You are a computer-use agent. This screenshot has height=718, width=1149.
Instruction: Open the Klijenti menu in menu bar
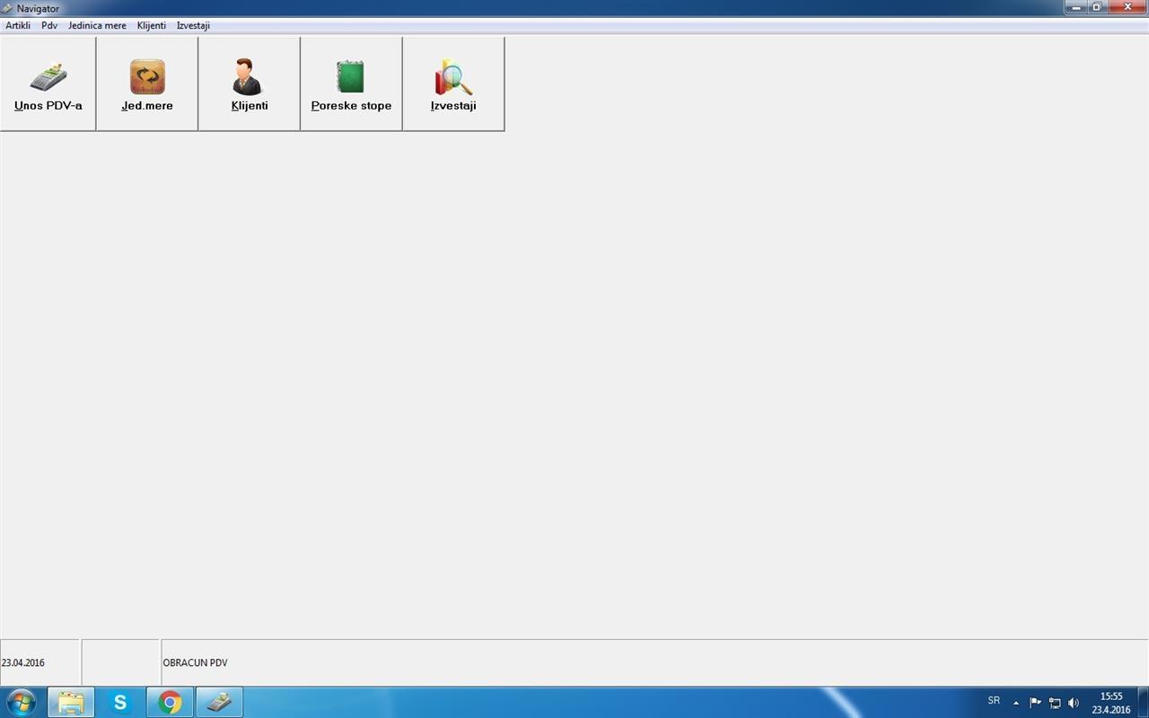[x=152, y=26]
